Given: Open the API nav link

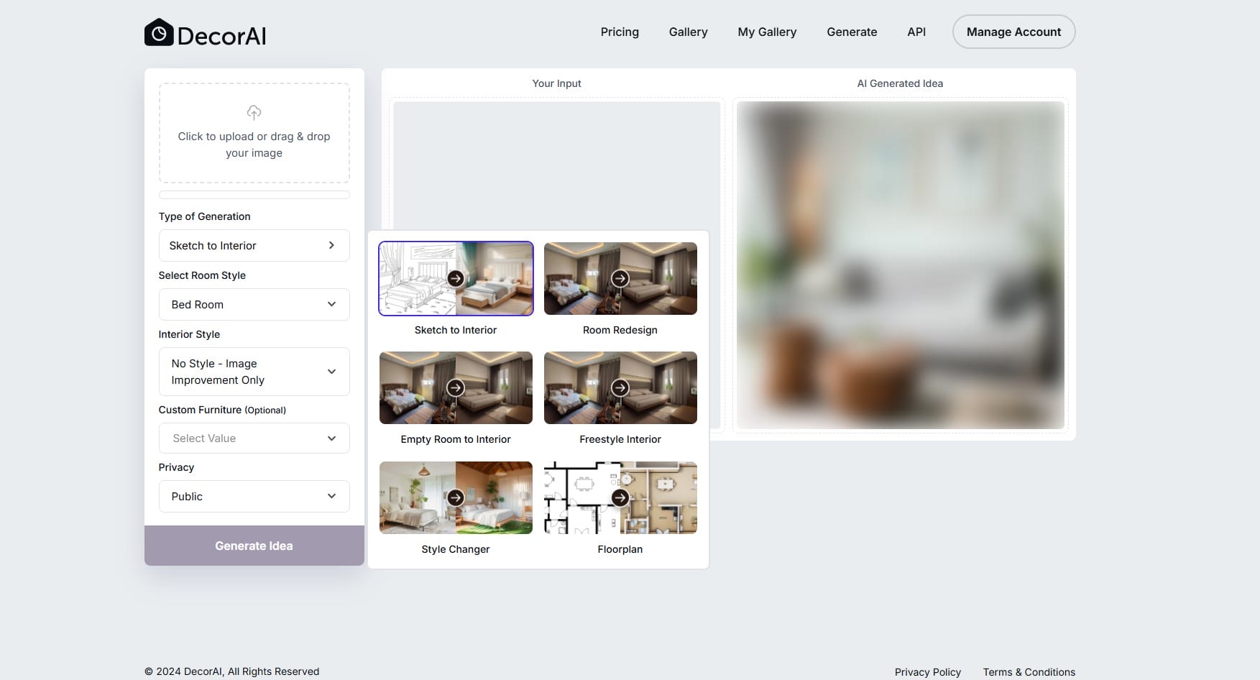Looking at the screenshot, I should 916,32.
